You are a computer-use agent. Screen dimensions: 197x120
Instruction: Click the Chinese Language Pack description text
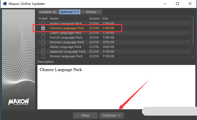(x=61, y=70)
